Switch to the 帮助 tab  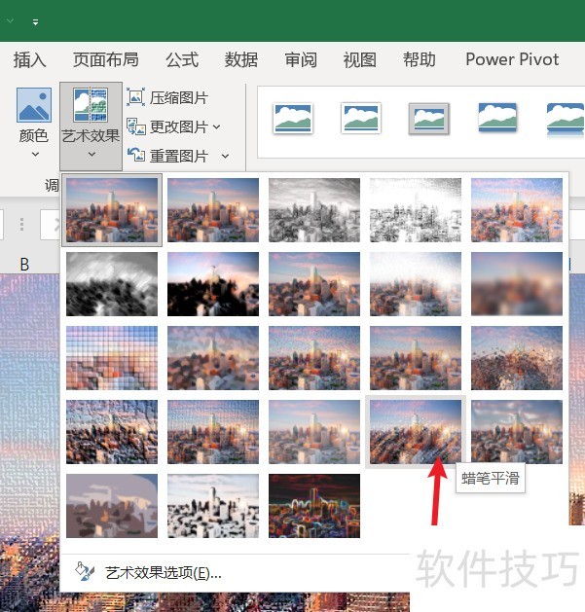tap(419, 59)
